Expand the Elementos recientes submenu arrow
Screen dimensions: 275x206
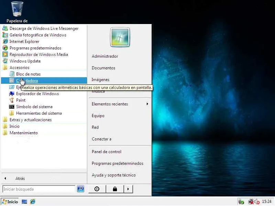[147, 104]
